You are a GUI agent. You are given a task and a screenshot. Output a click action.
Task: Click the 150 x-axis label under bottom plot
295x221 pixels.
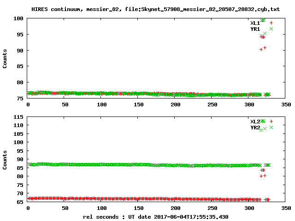click(139, 208)
